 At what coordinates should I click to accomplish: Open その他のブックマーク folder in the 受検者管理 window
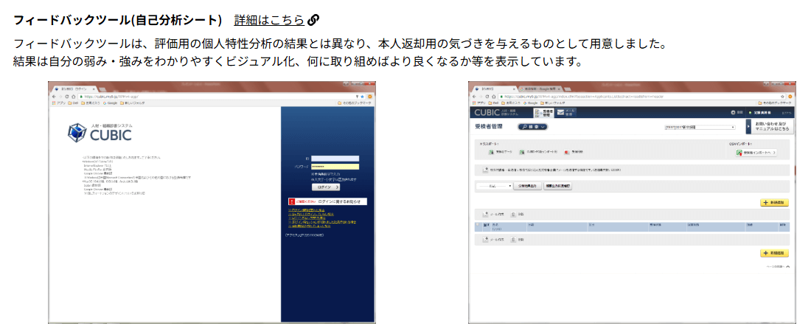(x=775, y=103)
